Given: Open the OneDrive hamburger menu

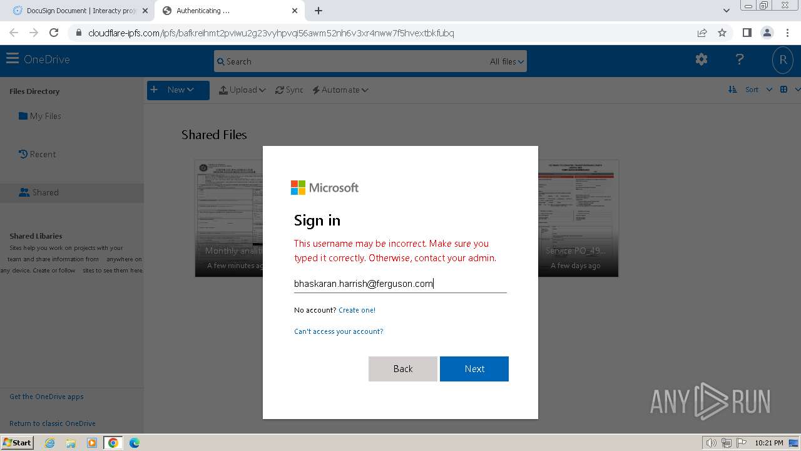Looking at the screenshot, I should click(13, 59).
